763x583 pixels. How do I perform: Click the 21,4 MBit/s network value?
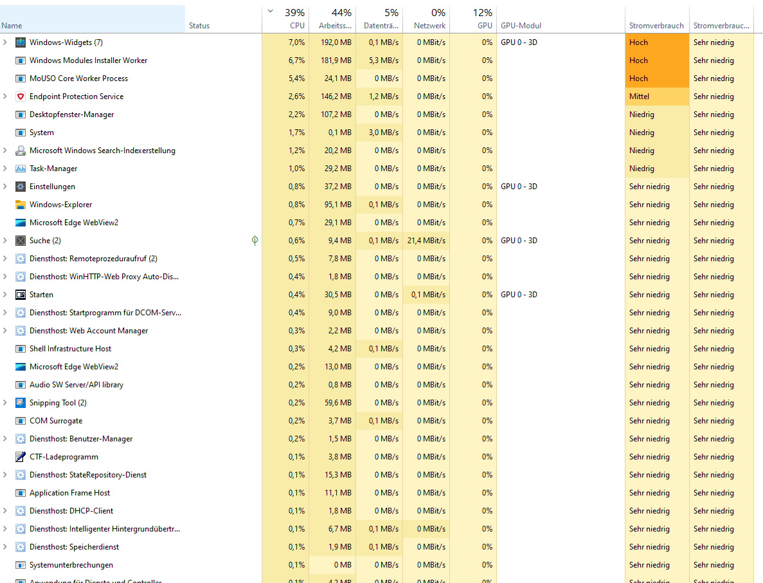pos(426,241)
